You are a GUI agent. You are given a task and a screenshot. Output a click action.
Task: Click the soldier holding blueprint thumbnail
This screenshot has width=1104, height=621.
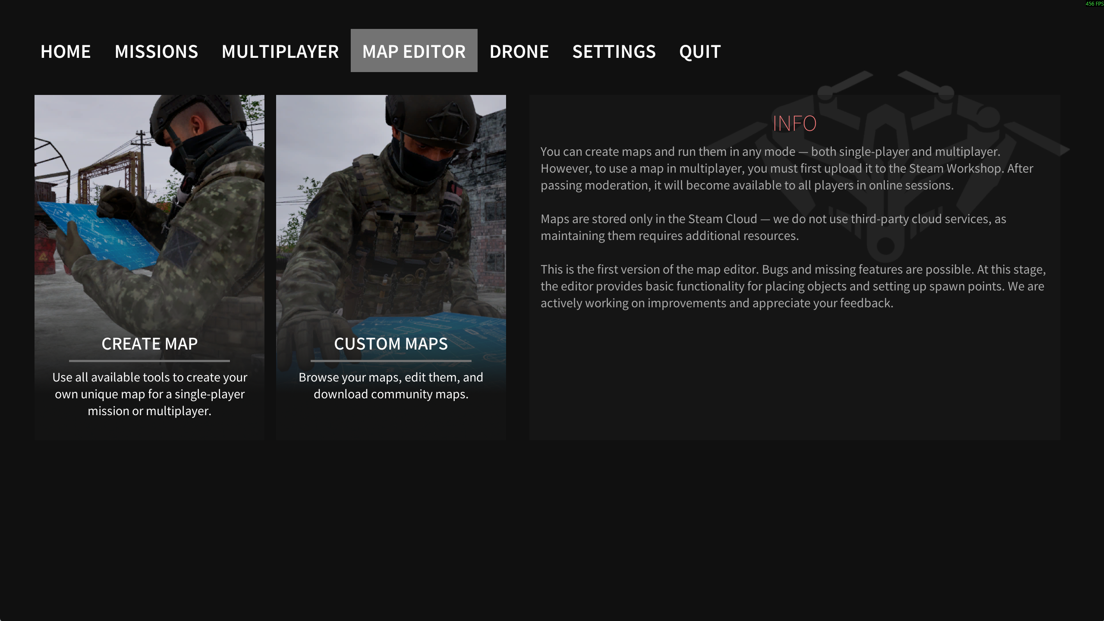[149, 207]
